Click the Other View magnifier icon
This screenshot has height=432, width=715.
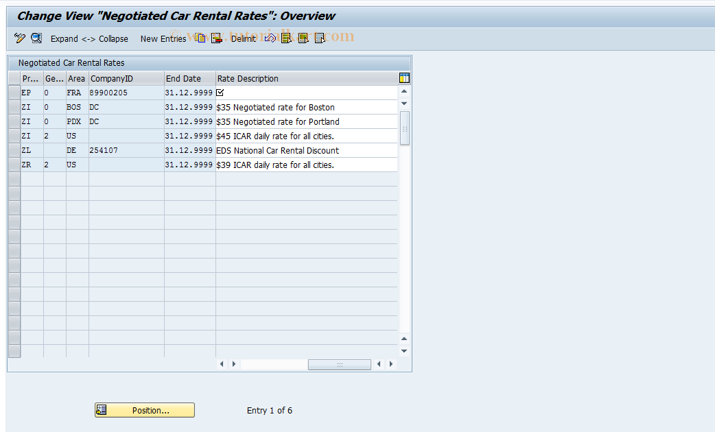(x=36, y=38)
